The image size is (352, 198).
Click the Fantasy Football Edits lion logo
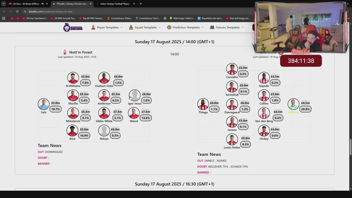point(73,27)
